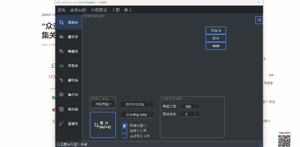
Task: Click the 滚动截屏参数 group title
Action: click(172, 99)
